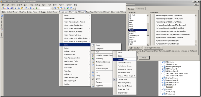
Task: Select Text Only (Always) style option
Action: click(124, 83)
